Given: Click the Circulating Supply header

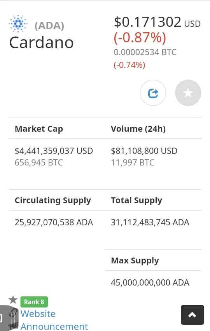Looking at the screenshot, I should tap(53, 200).
